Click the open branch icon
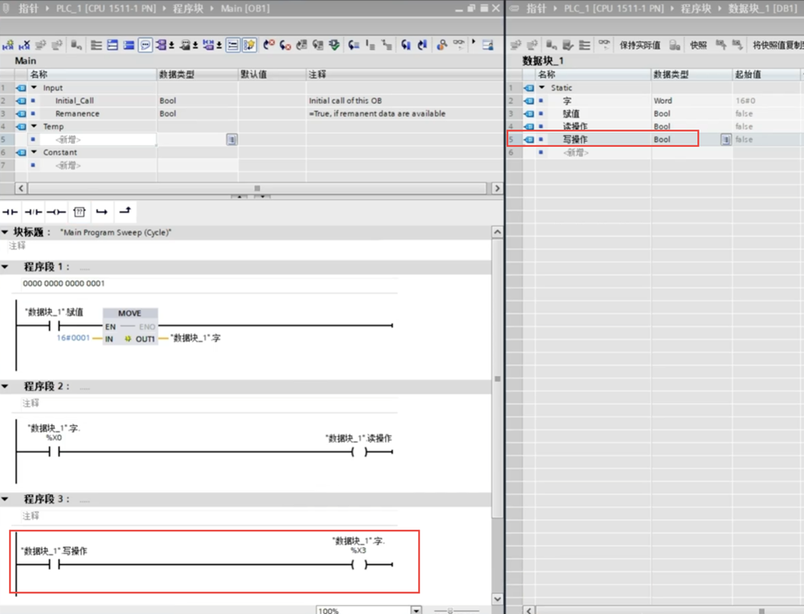The width and height of the screenshot is (804, 614). click(x=102, y=212)
